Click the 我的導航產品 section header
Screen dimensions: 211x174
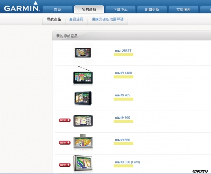pos(132,36)
